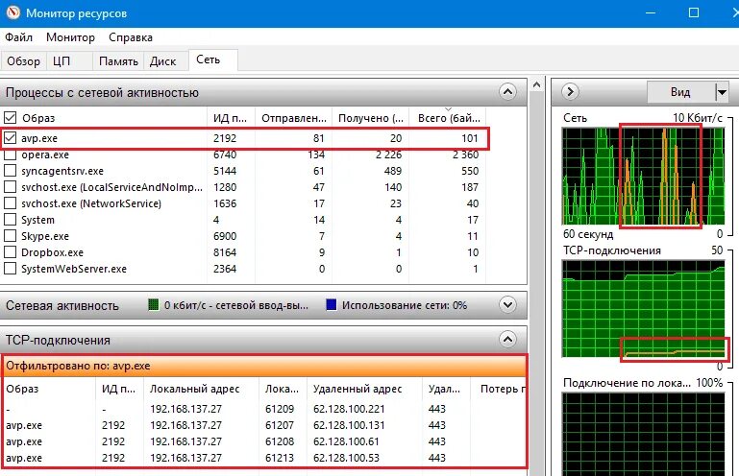Hide the graphs pane with the arrow button
739x476 pixels.
[x=570, y=92]
